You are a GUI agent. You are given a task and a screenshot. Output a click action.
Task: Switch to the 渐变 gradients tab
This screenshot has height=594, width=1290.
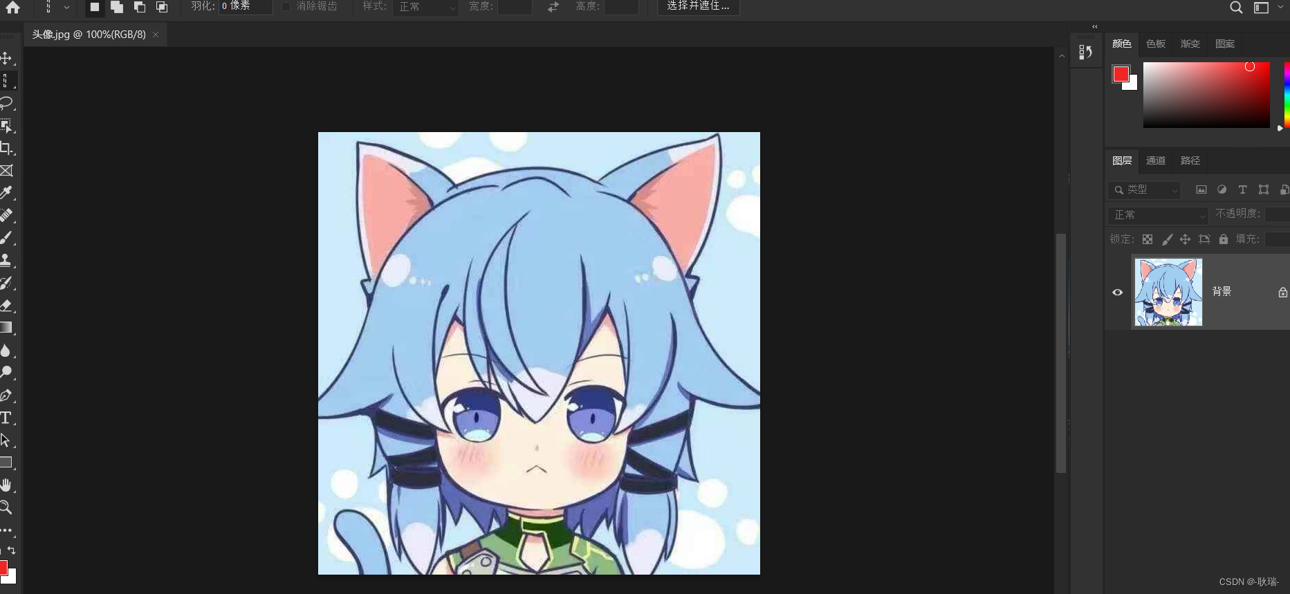point(1190,44)
